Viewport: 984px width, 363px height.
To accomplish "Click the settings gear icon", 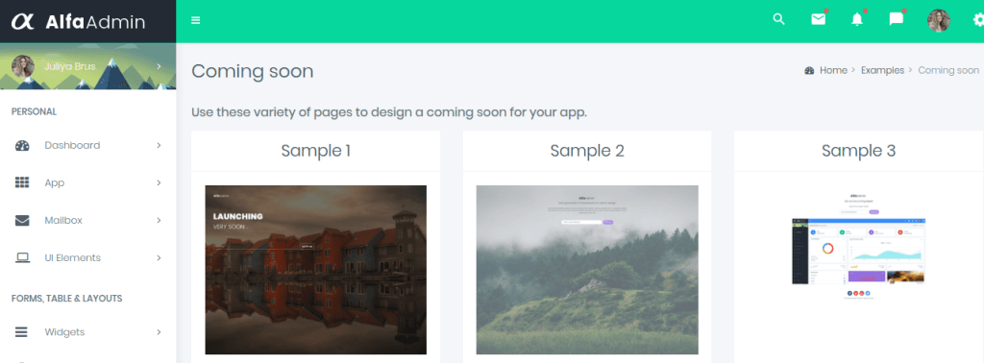I will pyautogui.click(x=978, y=20).
